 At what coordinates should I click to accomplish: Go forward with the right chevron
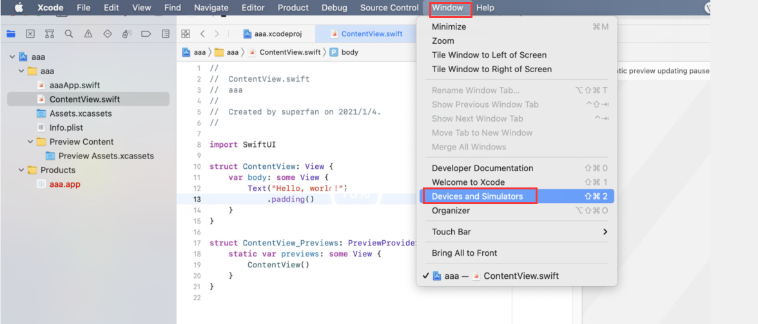point(217,33)
